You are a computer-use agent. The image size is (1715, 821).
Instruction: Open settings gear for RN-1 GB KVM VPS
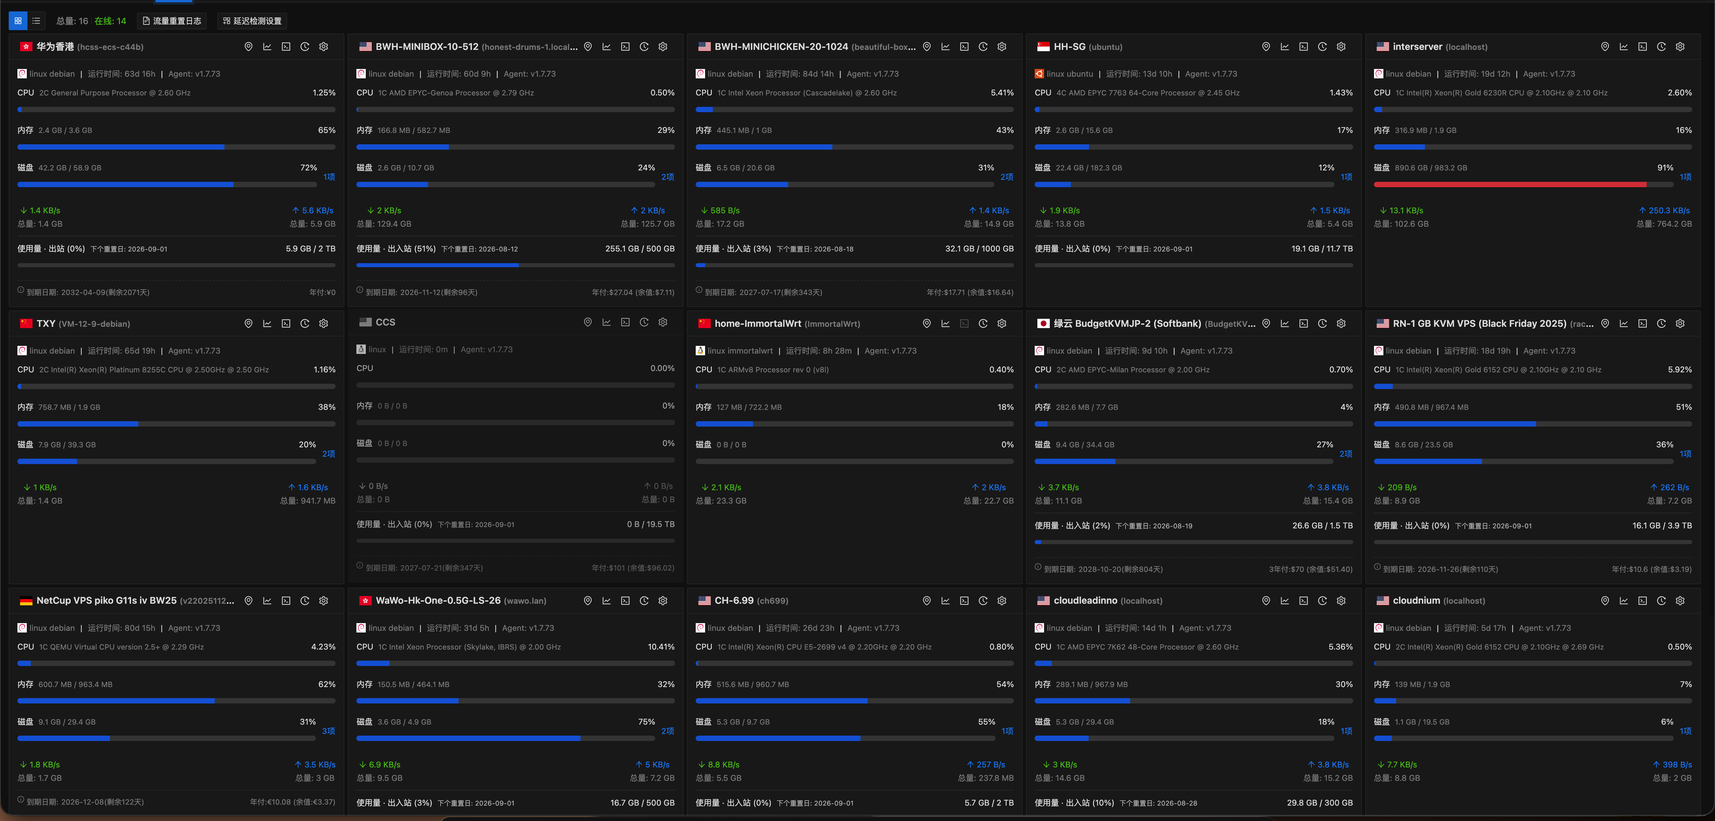(1680, 323)
